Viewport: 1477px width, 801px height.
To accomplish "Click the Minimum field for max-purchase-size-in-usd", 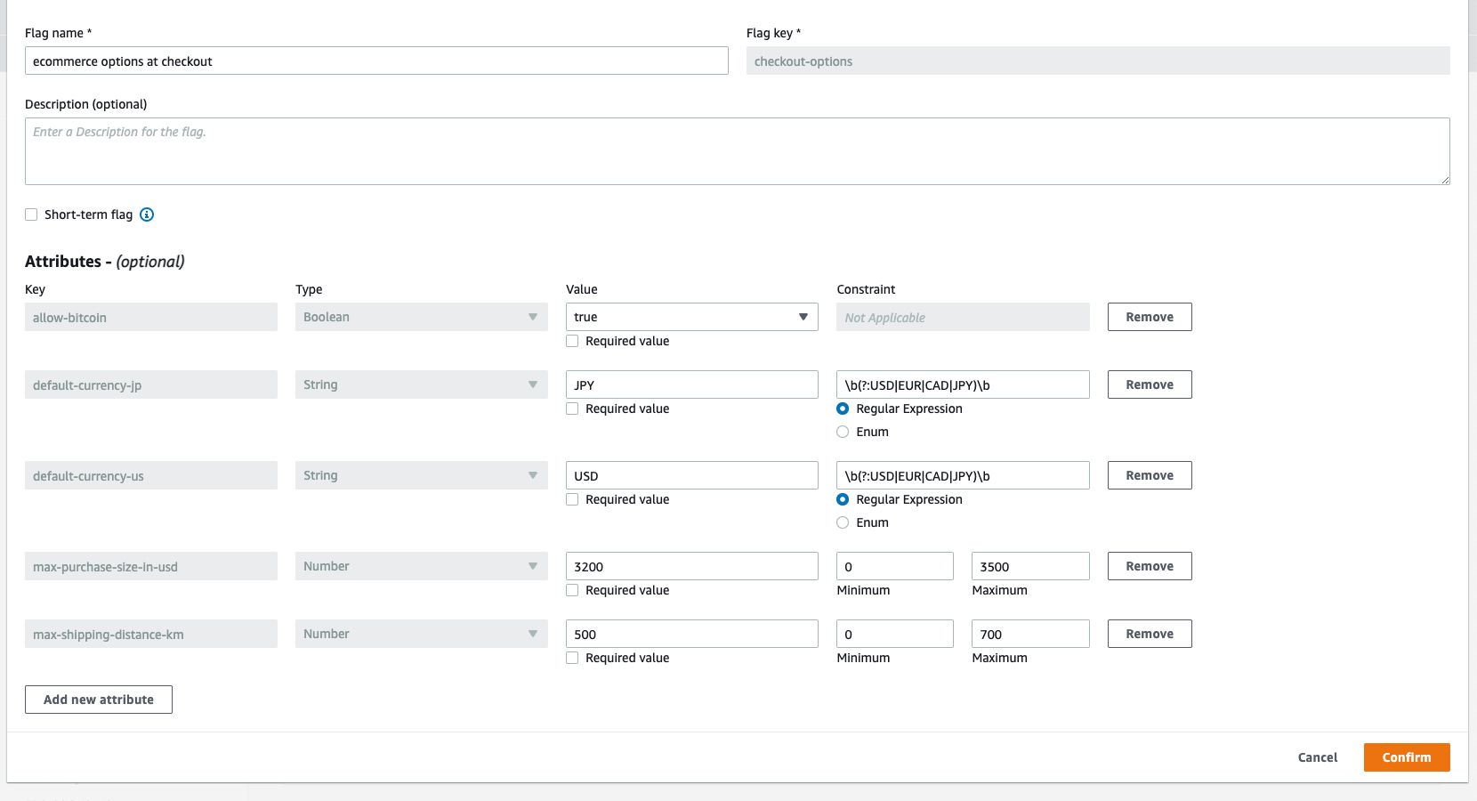I will click(895, 566).
